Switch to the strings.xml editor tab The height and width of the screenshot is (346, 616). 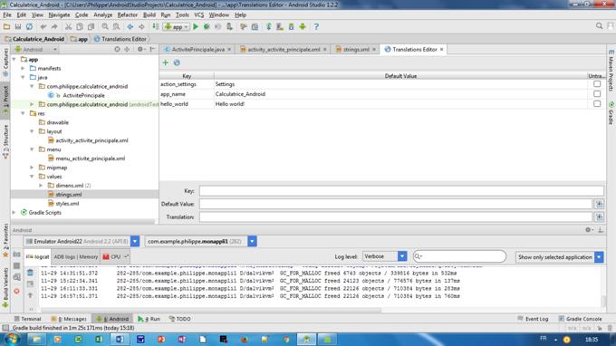coord(356,50)
